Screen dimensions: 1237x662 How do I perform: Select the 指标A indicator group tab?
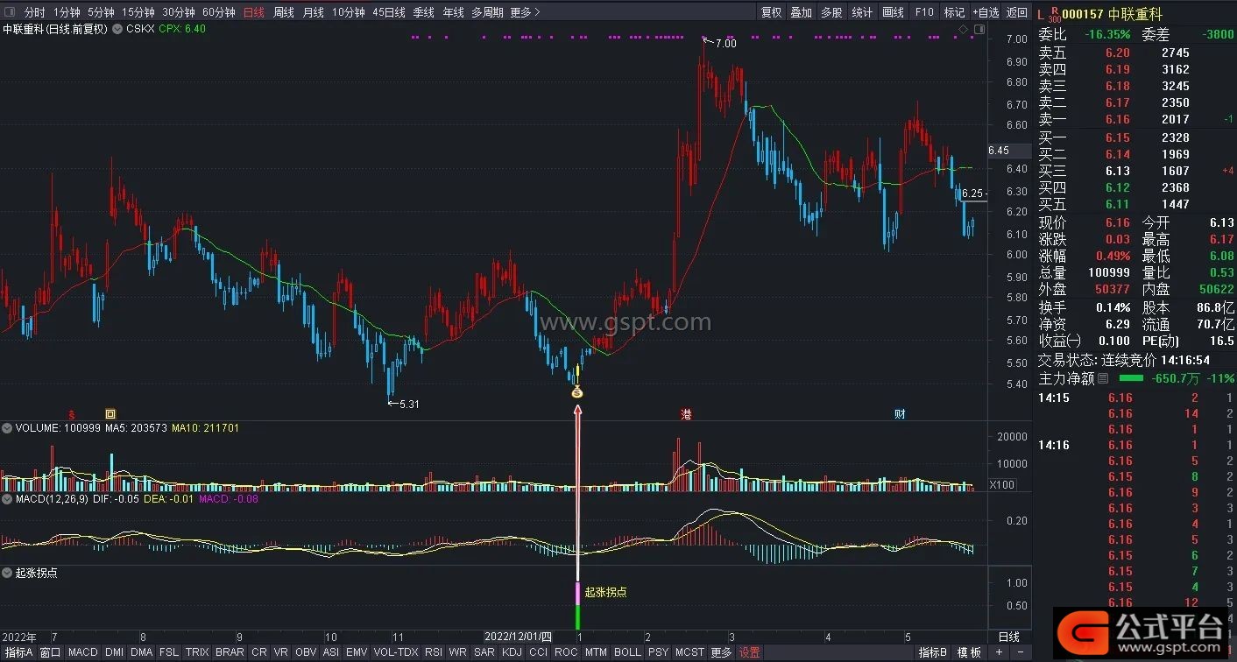[x=18, y=652]
